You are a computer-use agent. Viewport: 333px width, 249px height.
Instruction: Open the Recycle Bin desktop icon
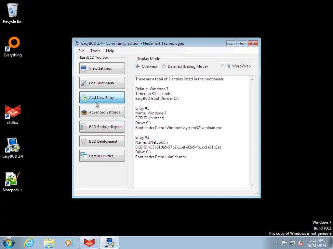pos(13,13)
